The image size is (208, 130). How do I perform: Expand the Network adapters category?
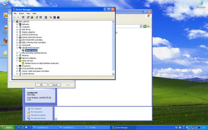coord(17,58)
